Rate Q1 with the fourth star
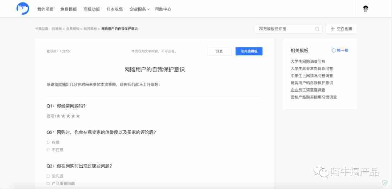This screenshot has width=392, height=189. (x=73, y=116)
